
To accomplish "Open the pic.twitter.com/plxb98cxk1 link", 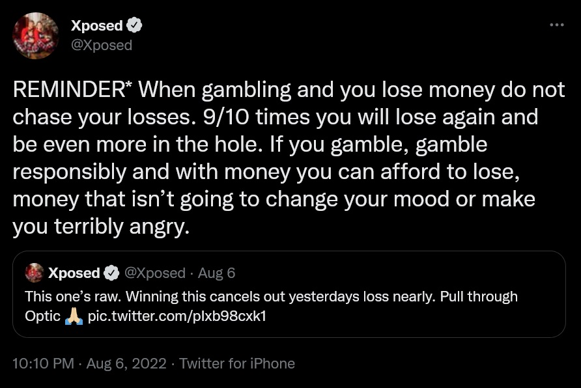I will [x=177, y=317].
